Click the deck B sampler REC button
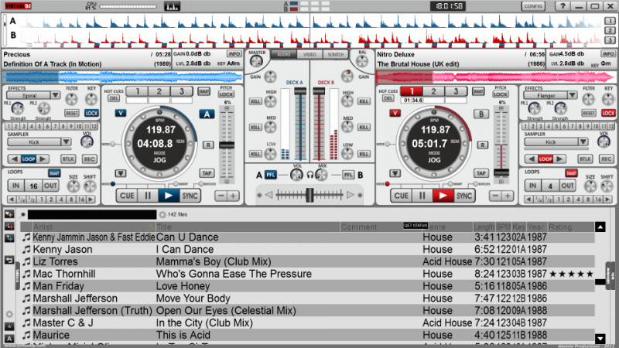This screenshot has width=619, height=348. tap(607, 159)
